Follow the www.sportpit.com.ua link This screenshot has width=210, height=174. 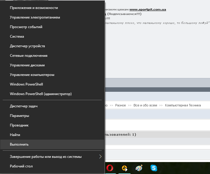[x=148, y=10]
